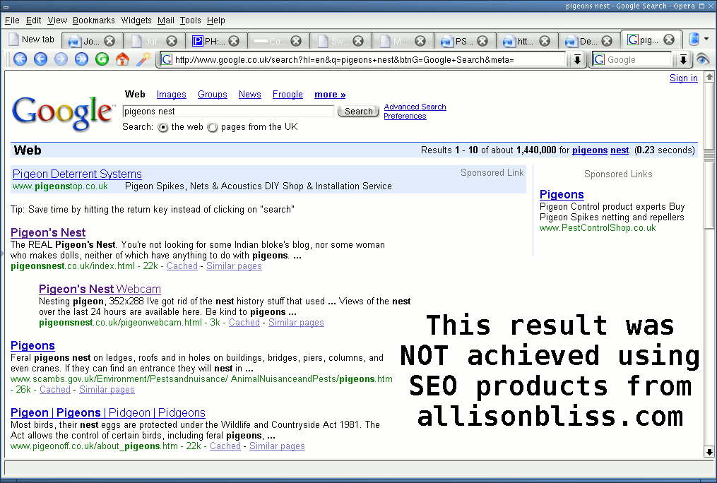
Task: Open the Google search field dropdown arrow
Action: coord(682,59)
